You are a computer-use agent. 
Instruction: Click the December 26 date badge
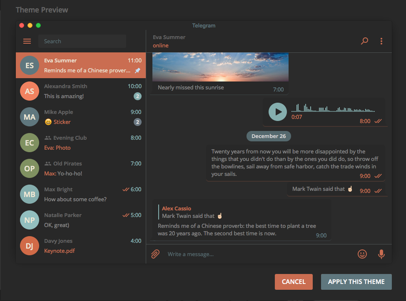[269, 136]
